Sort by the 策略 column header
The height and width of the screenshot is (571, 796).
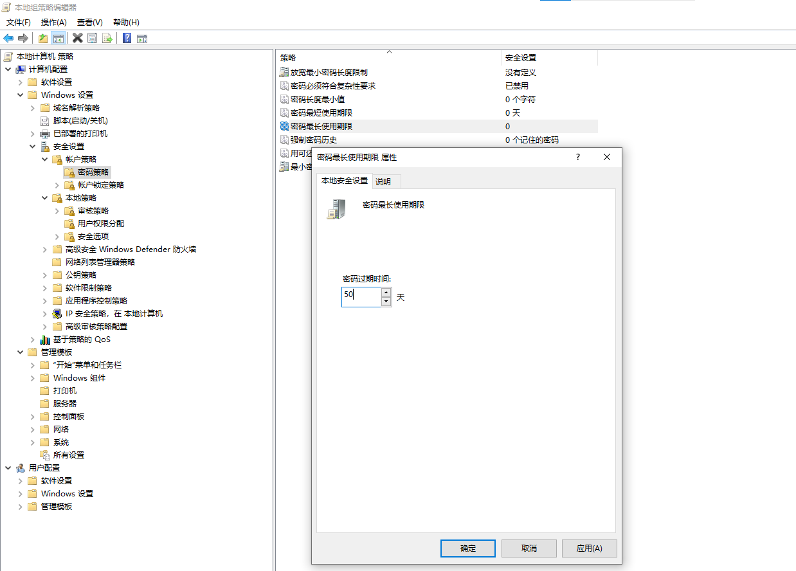click(388, 58)
